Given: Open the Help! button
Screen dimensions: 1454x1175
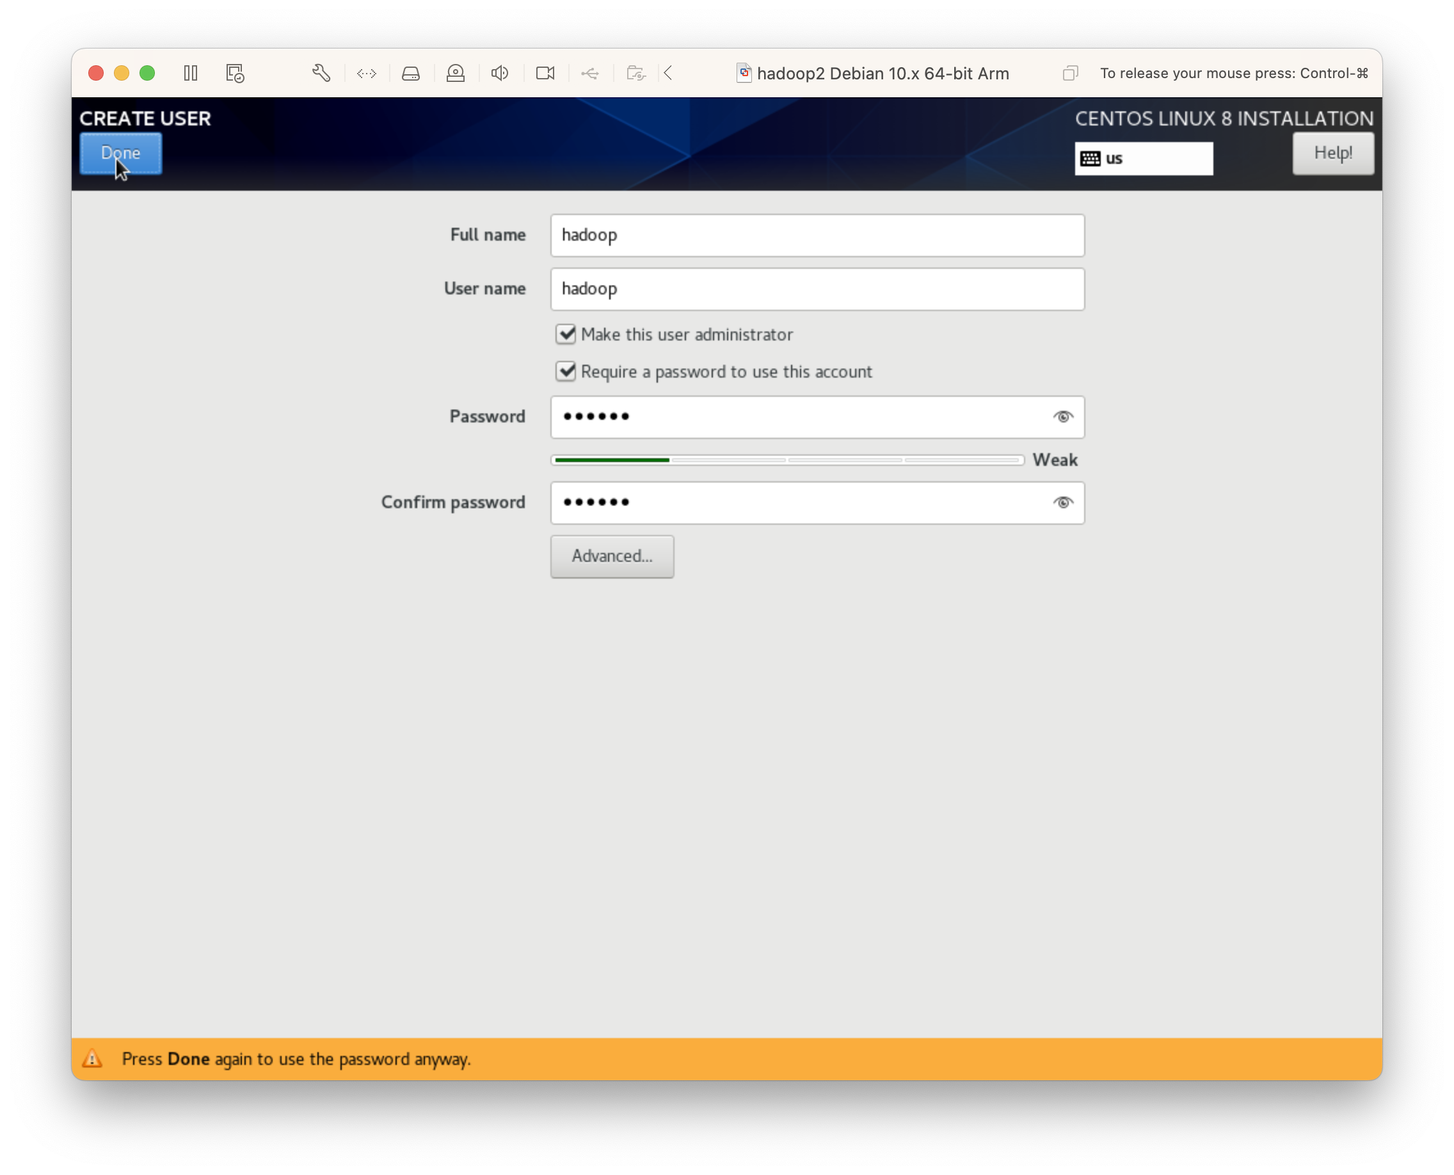Looking at the screenshot, I should click(1333, 153).
